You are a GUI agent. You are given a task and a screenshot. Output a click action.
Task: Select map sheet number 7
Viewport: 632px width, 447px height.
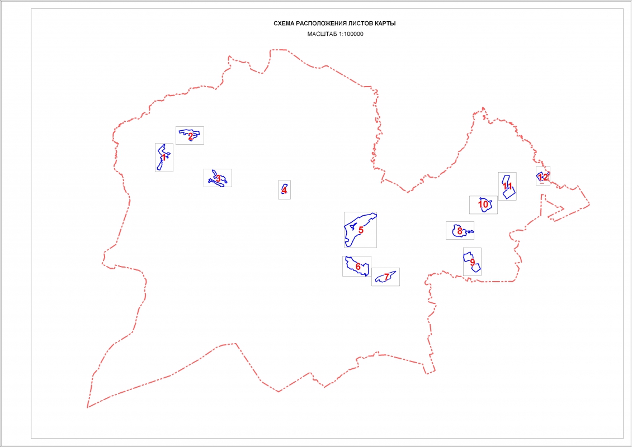pos(386,277)
